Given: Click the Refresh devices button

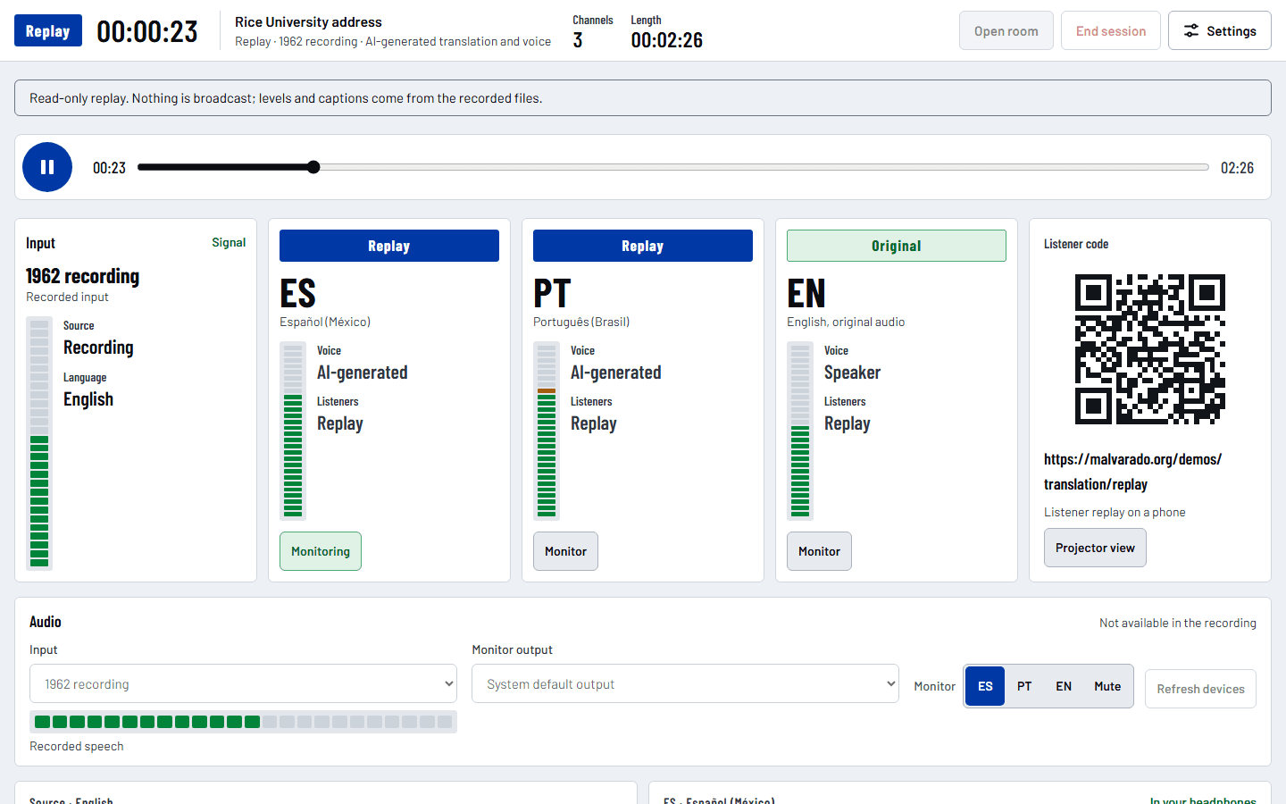Looking at the screenshot, I should coord(1200,689).
